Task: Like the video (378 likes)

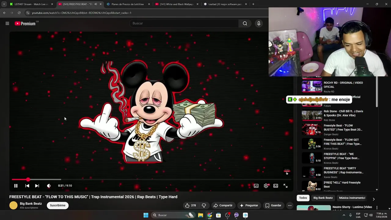Action: [x=190, y=205]
